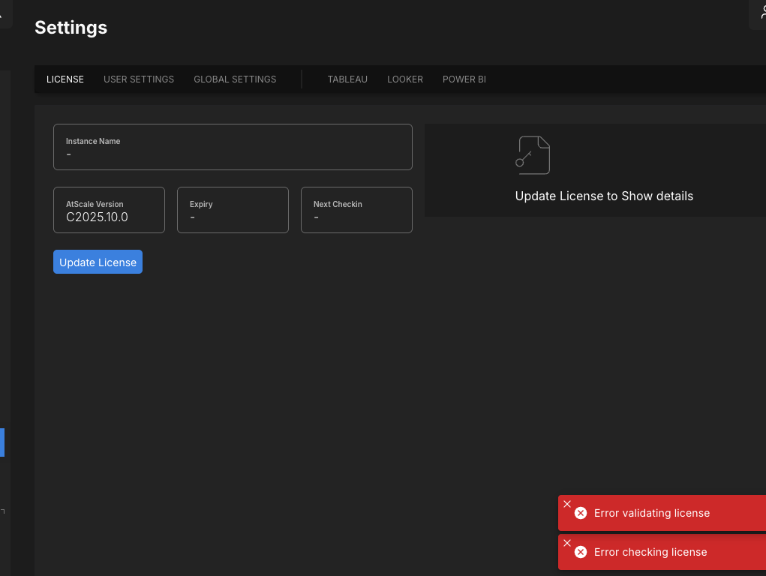Switch to the User Settings tab
766x576 pixels.
click(x=139, y=79)
